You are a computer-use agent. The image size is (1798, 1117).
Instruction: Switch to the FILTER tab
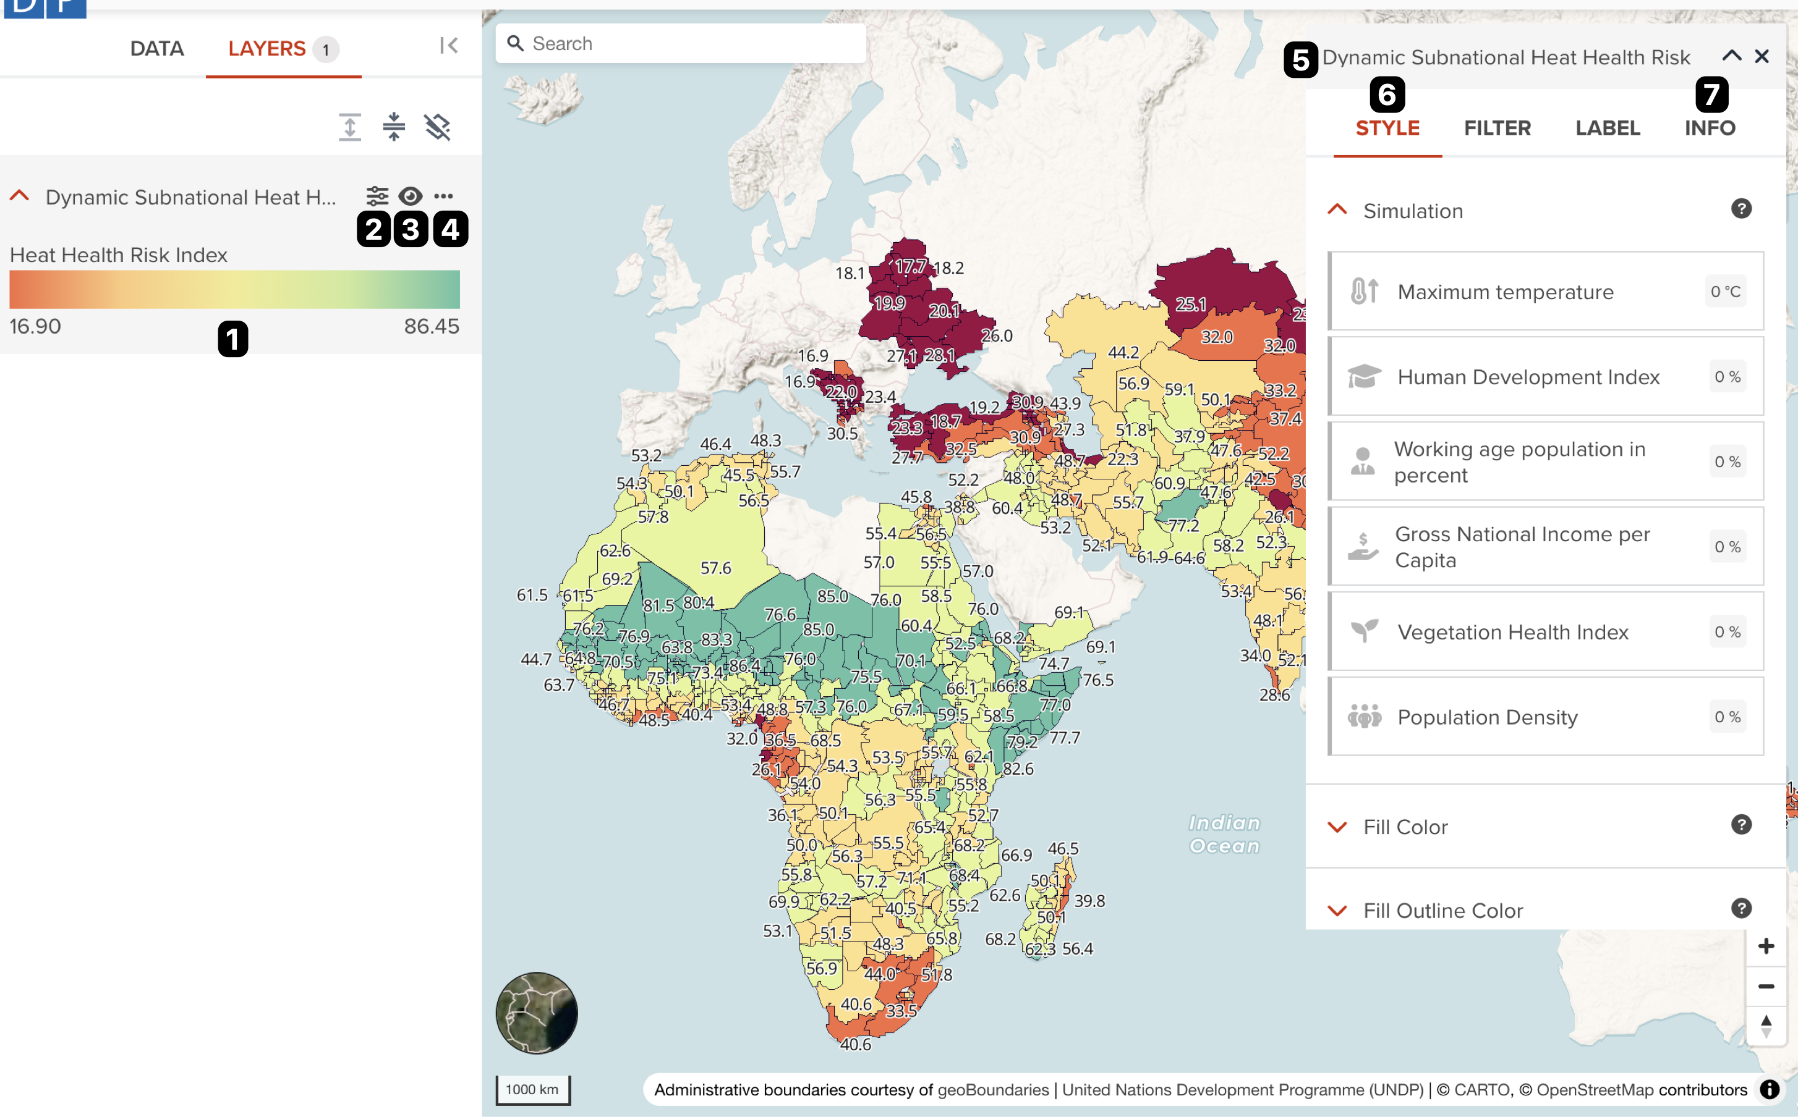(1497, 128)
